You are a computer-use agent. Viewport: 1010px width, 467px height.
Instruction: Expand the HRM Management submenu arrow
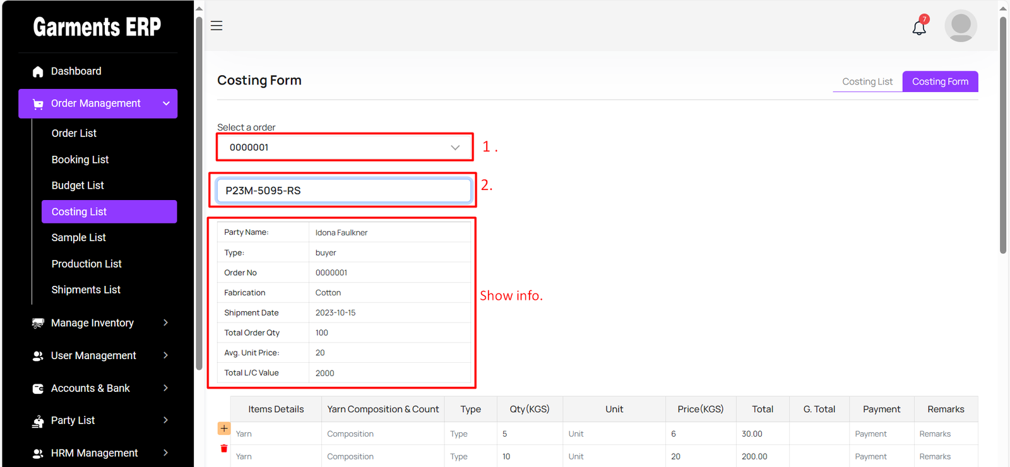point(165,453)
